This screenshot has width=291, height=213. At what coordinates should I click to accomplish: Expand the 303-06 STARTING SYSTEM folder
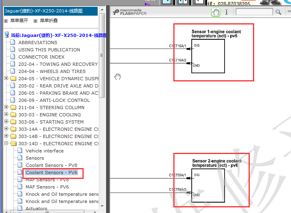pos(6,122)
